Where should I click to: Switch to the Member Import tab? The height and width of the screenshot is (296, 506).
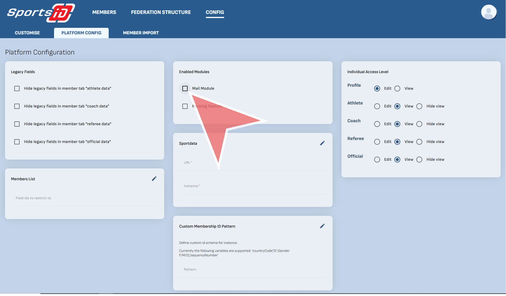point(141,33)
